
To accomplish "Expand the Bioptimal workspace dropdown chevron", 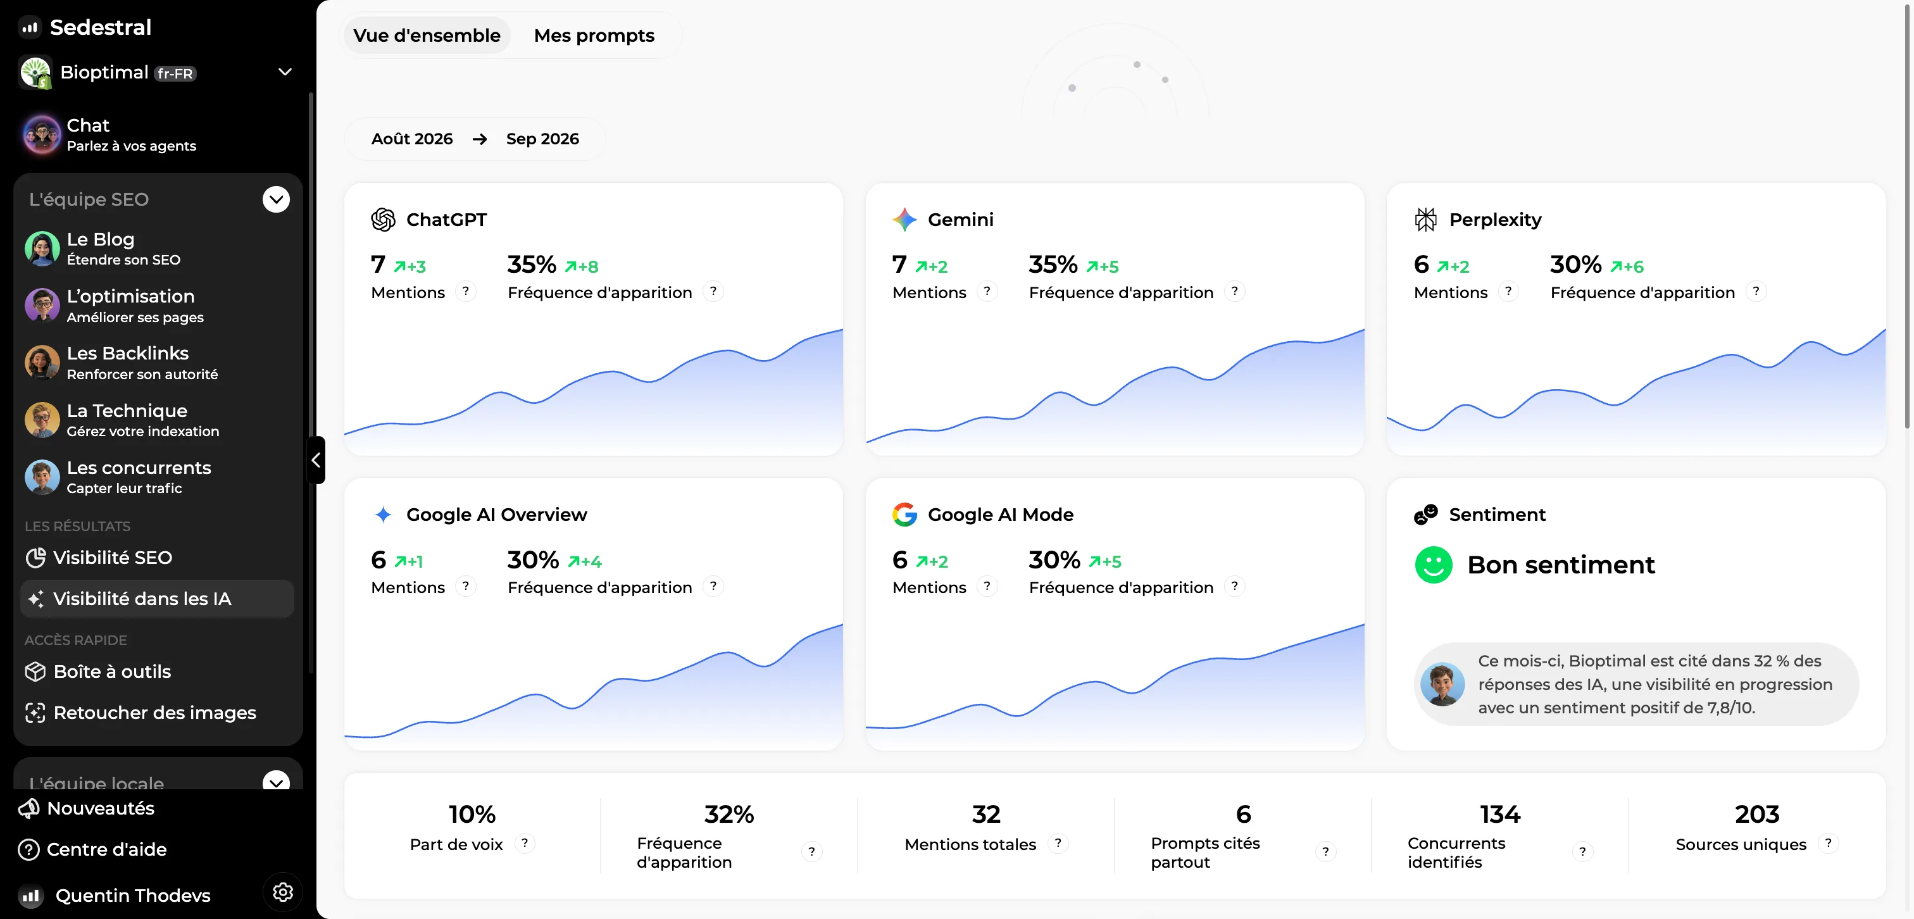I will click(x=285, y=72).
